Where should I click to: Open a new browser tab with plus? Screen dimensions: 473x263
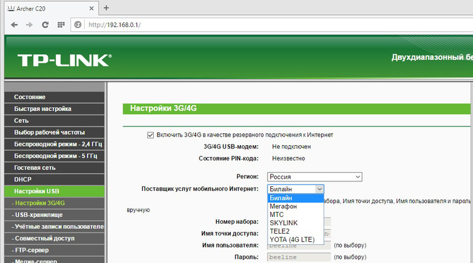106,8
